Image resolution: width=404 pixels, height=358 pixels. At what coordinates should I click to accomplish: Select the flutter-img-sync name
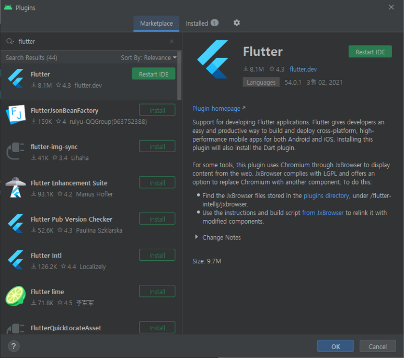click(54, 147)
